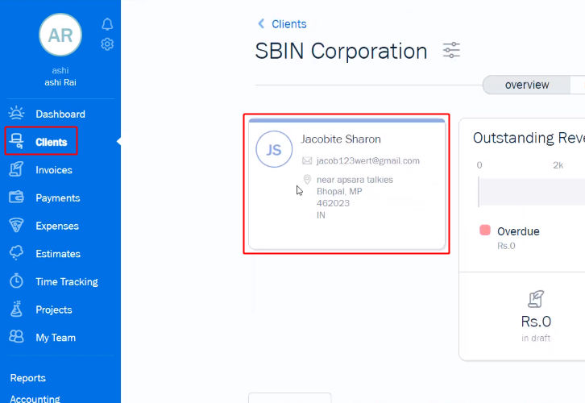
Task: Navigate to Estimates in the sidebar
Action: click(x=58, y=254)
